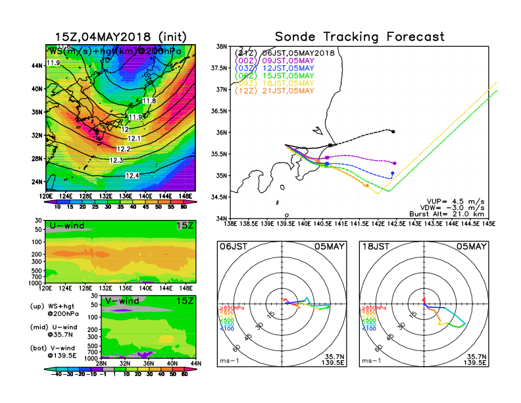This screenshot has width=521, height=403.
Task: Click '≥850hPa' legend in 06JST hodograph
Action: click(232, 308)
